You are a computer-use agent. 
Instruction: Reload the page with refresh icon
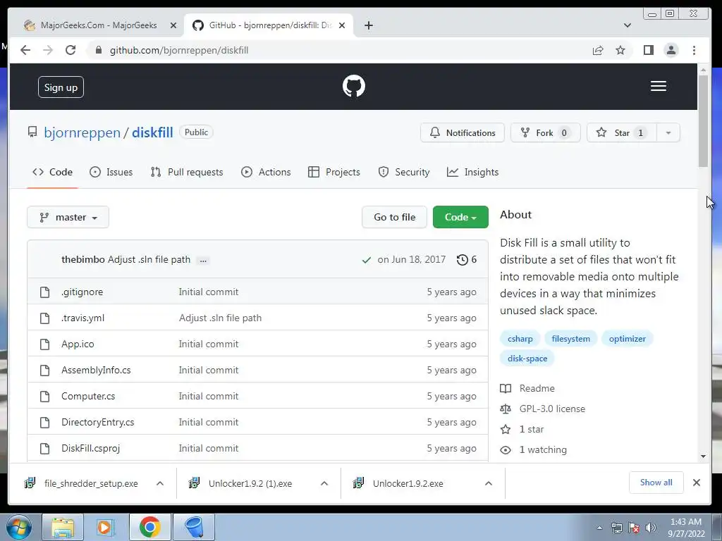pos(71,50)
